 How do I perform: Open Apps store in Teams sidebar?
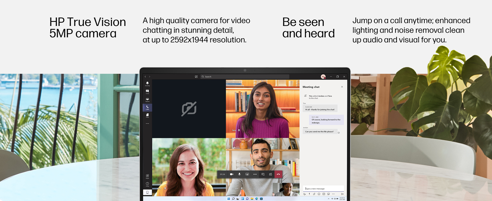tap(147, 176)
